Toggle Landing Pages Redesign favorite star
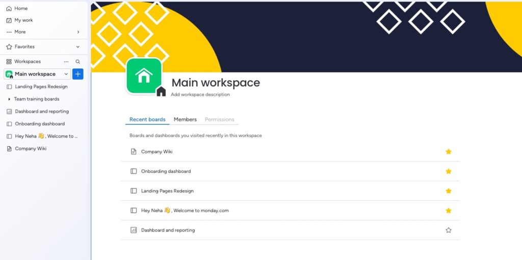The width and height of the screenshot is (522, 260). (449, 191)
